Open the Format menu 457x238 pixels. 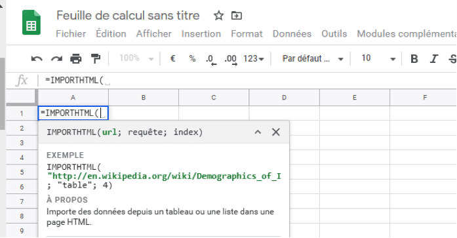(x=247, y=34)
